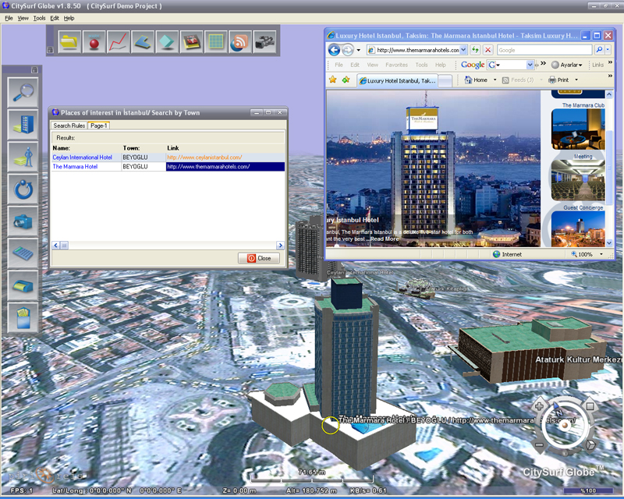Open the blue calculator tool

[23, 253]
